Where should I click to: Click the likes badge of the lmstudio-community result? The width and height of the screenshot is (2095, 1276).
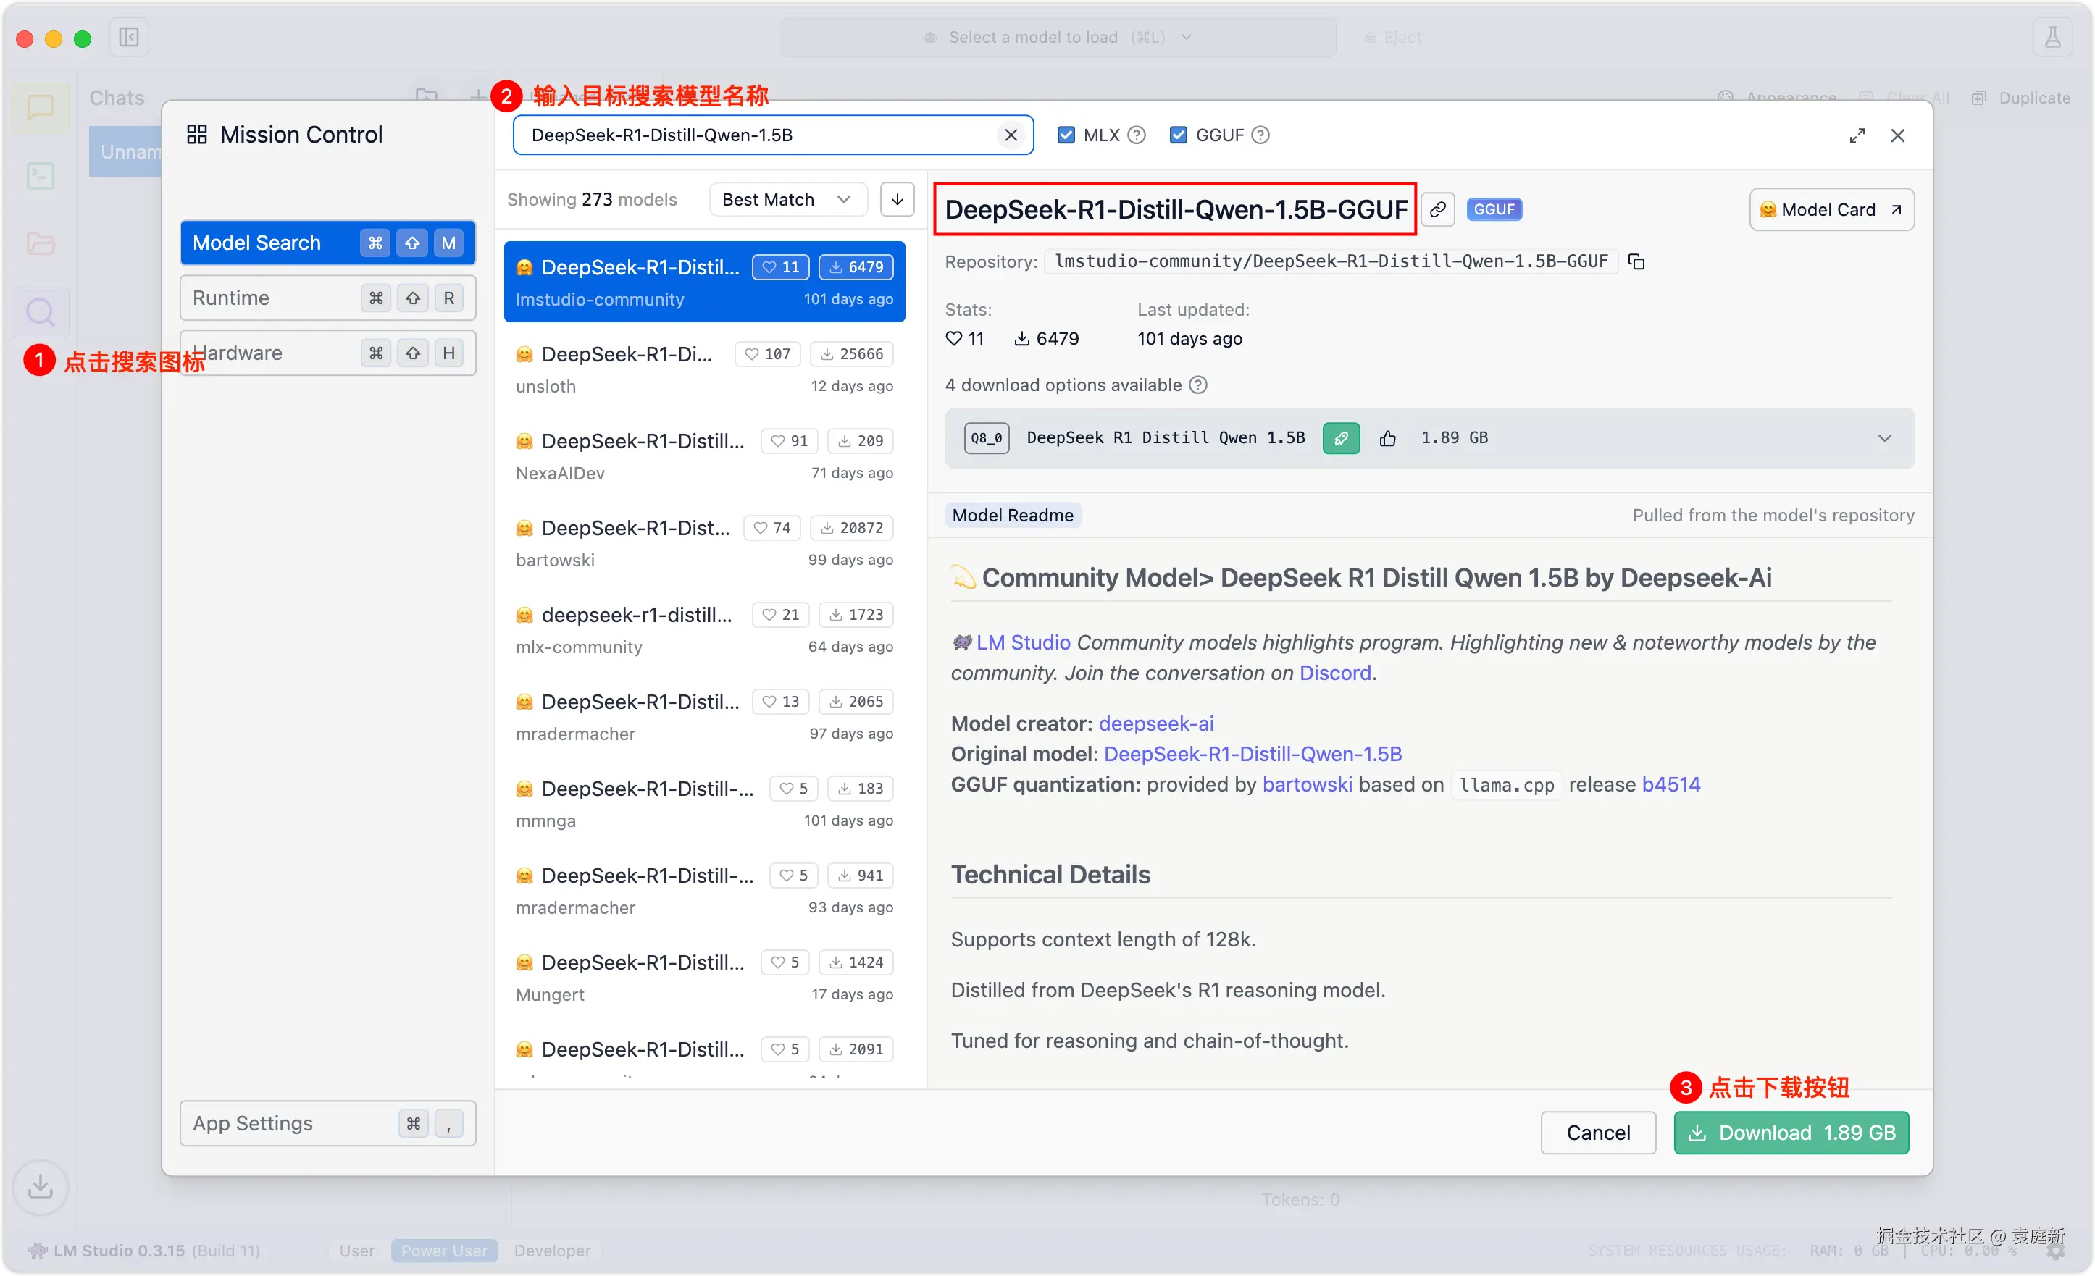(780, 267)
